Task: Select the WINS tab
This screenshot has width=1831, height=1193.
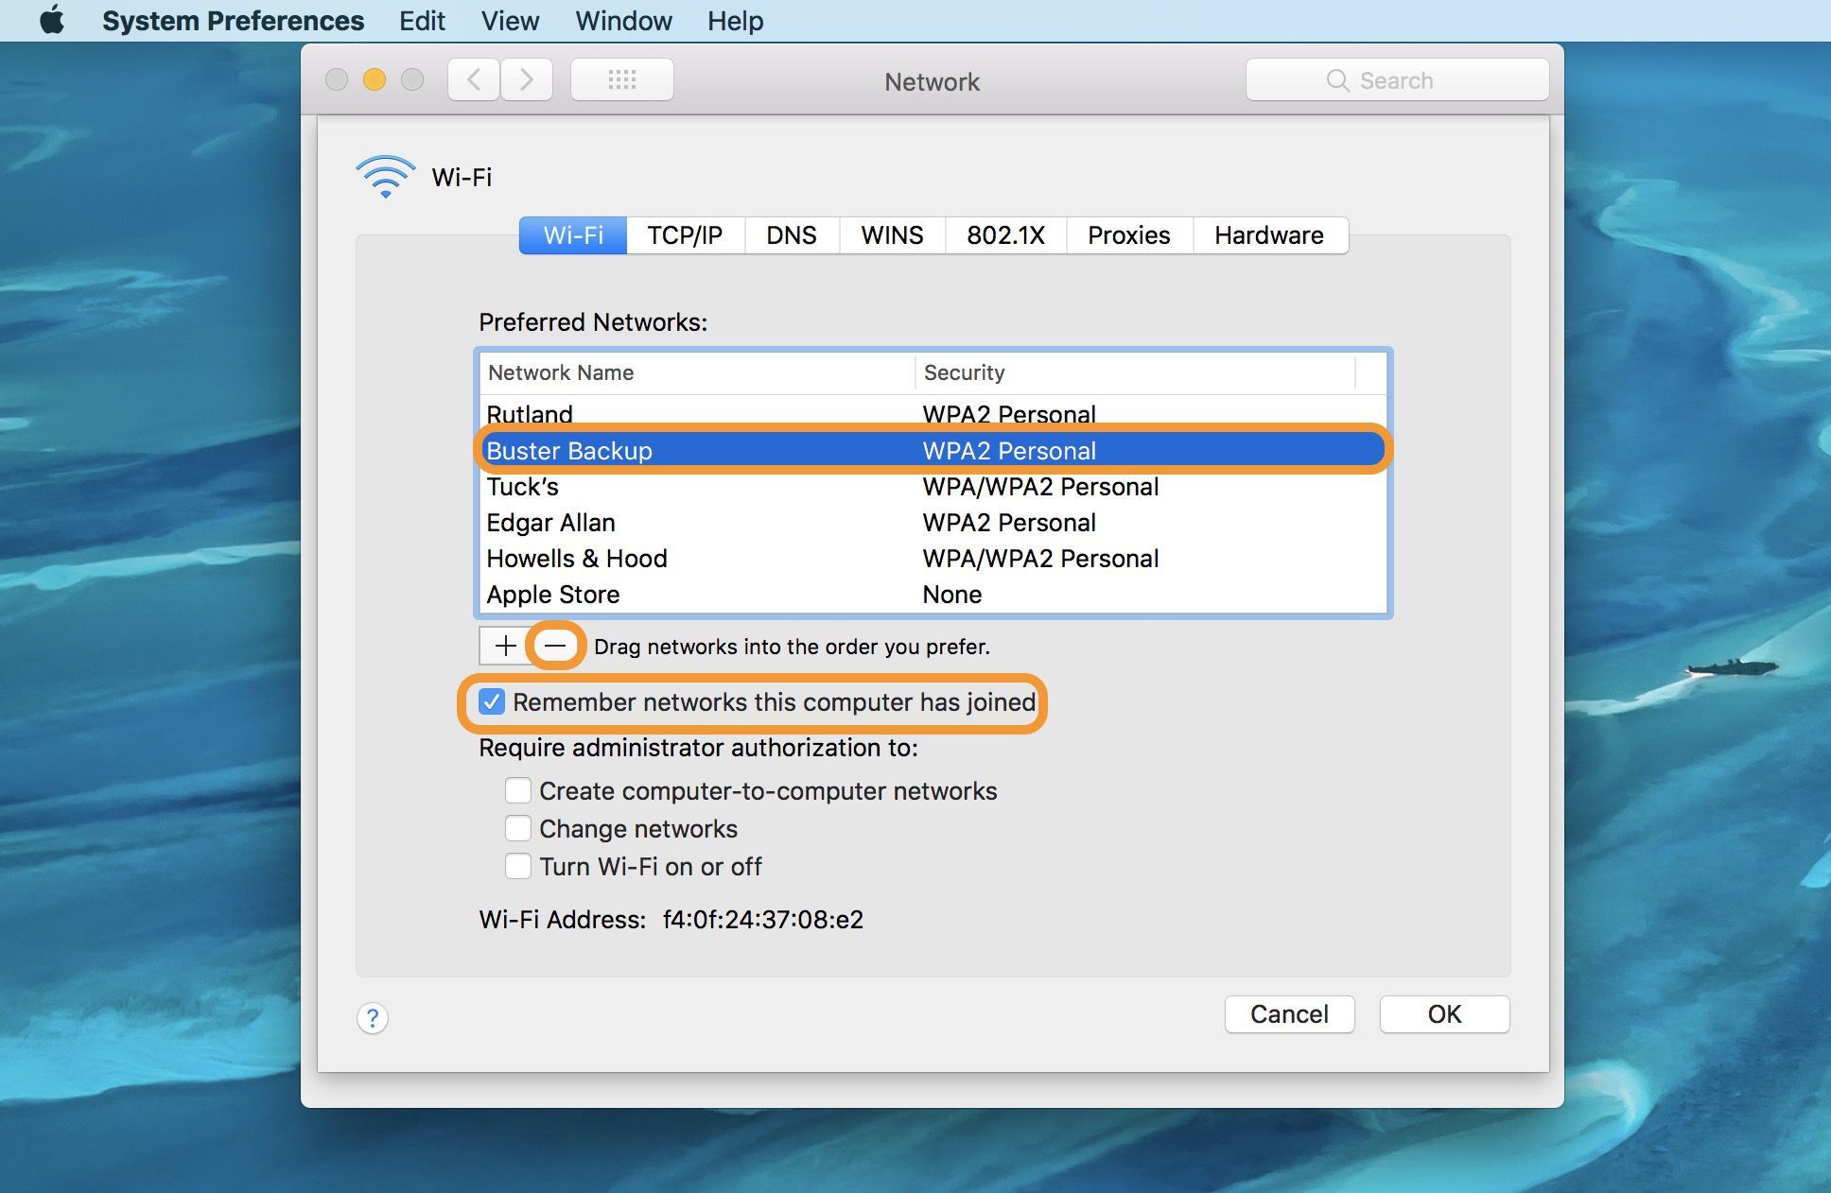Action: (892, 235)
